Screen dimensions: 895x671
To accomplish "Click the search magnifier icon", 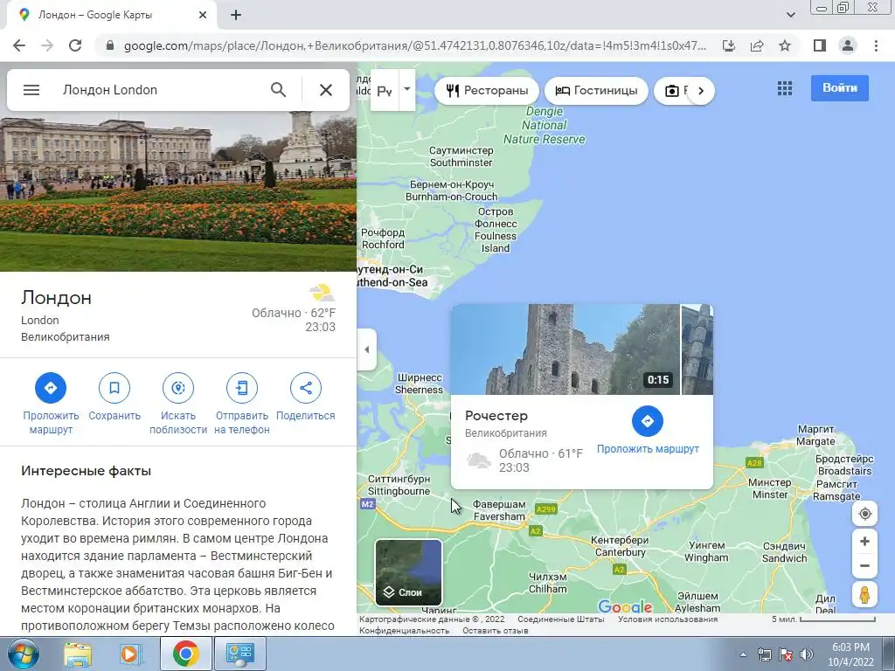I will (x=278, y=90).
